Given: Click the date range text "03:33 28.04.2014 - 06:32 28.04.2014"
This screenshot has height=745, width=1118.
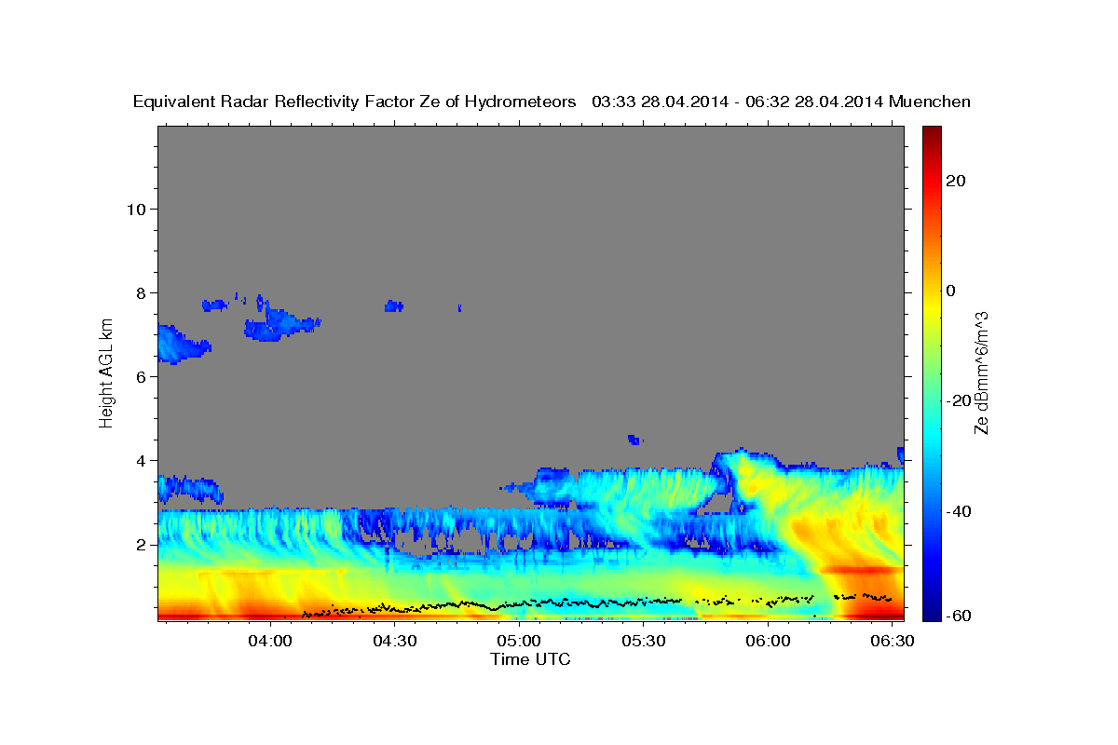Looking at the screenshot, I should pyautogui.click(x=738, y=102).
